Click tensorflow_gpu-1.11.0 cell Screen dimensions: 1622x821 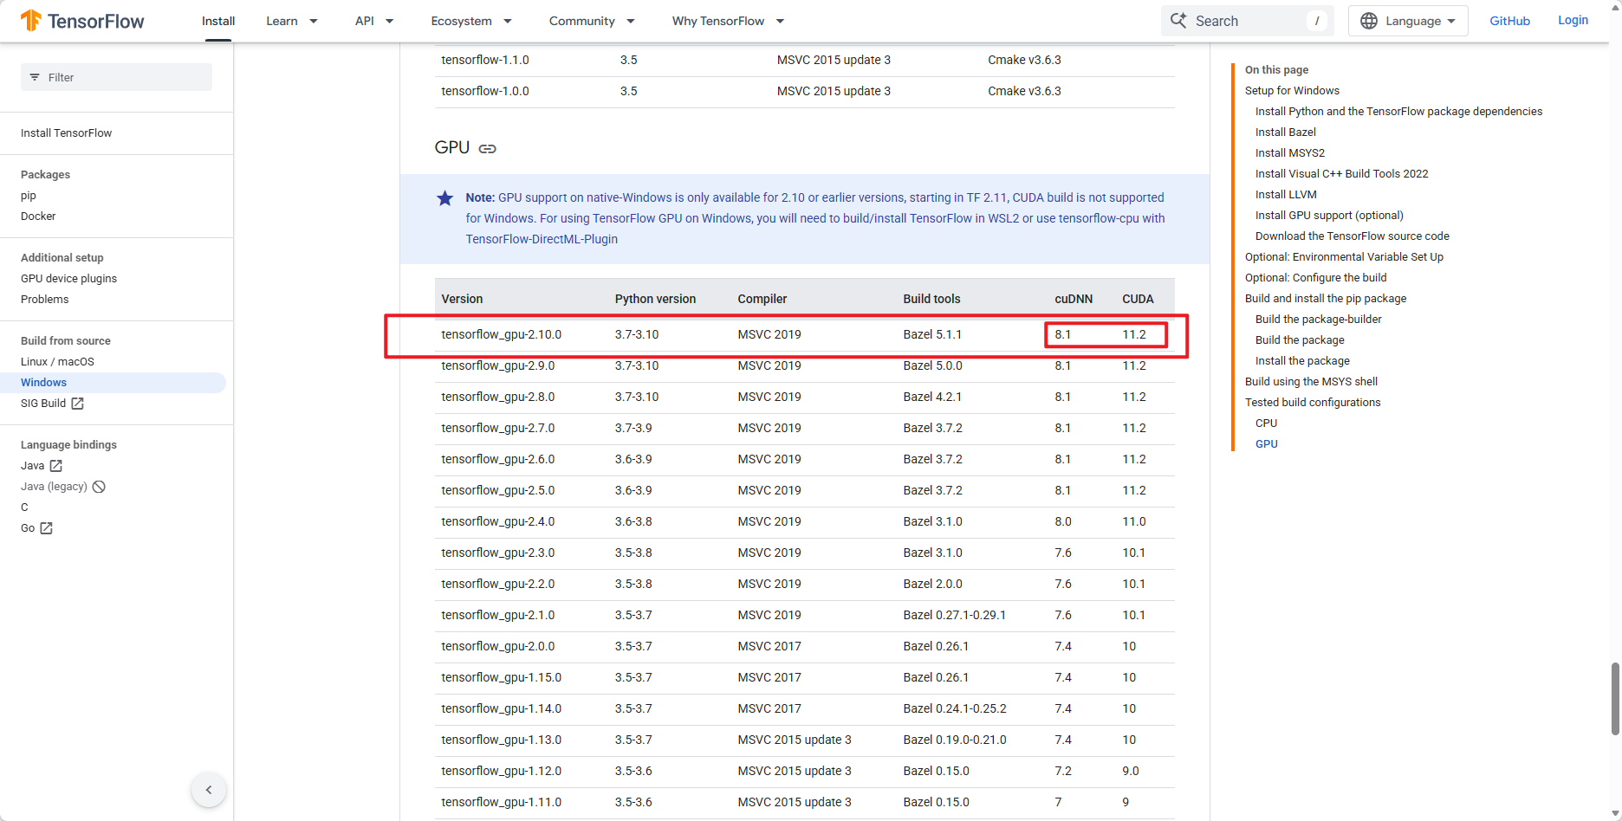[x=502, y=802]
